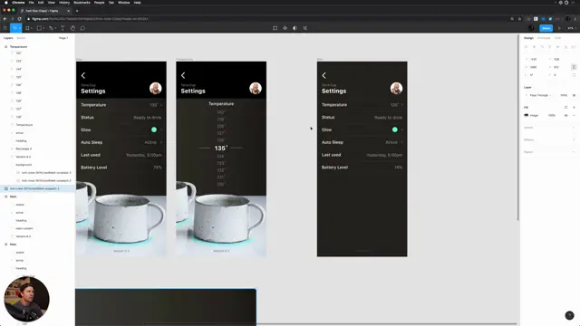Select the Pen tool
Viewport: 580px width, 326px height.
(51, 28)
